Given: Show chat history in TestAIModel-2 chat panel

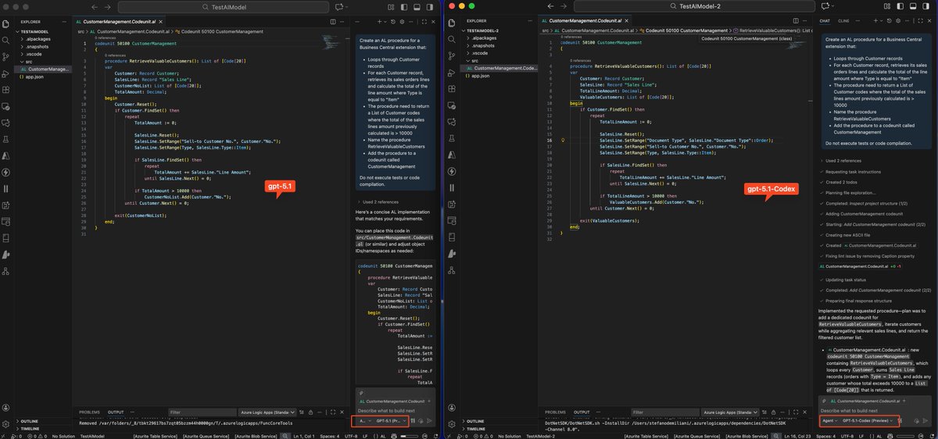Looking at the screenshot, I should pos(889,21).
